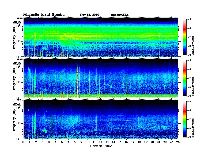
Task: Click inside the dH/dt spectrogram plot
Action: point(101,37)
